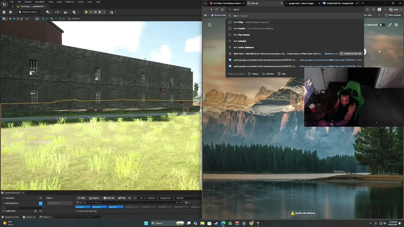
Task: Open the quick Add actor dropdown
Action: (x=48, y=12)
